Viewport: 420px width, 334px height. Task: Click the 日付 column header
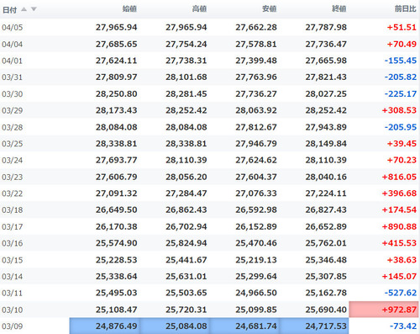pos(9,10)
